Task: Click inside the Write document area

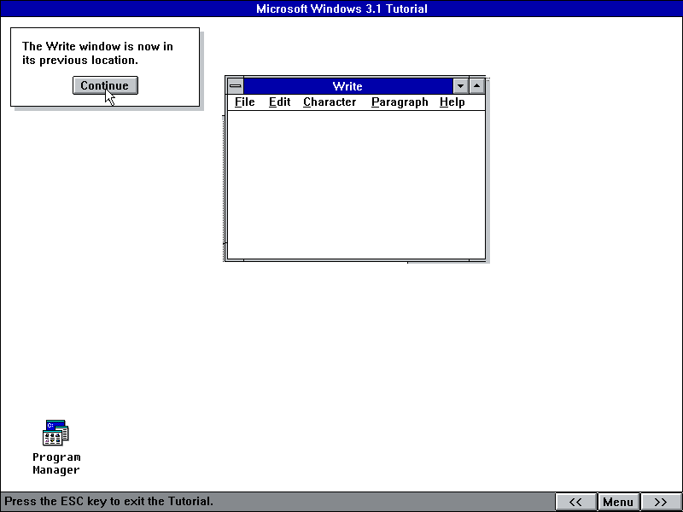Action: tap(356, 185)
